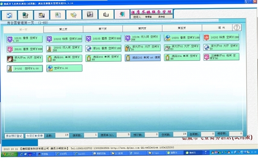258x161 pixels.
Task: Click the 使用率(%) field showing 5
Action: click(123, 135)
